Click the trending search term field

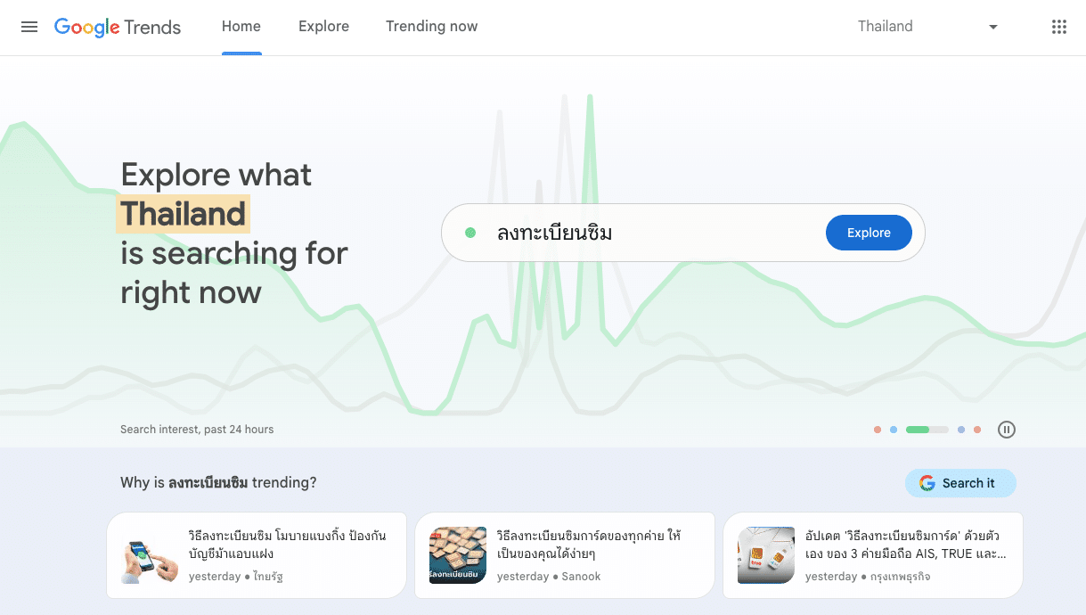683,233
